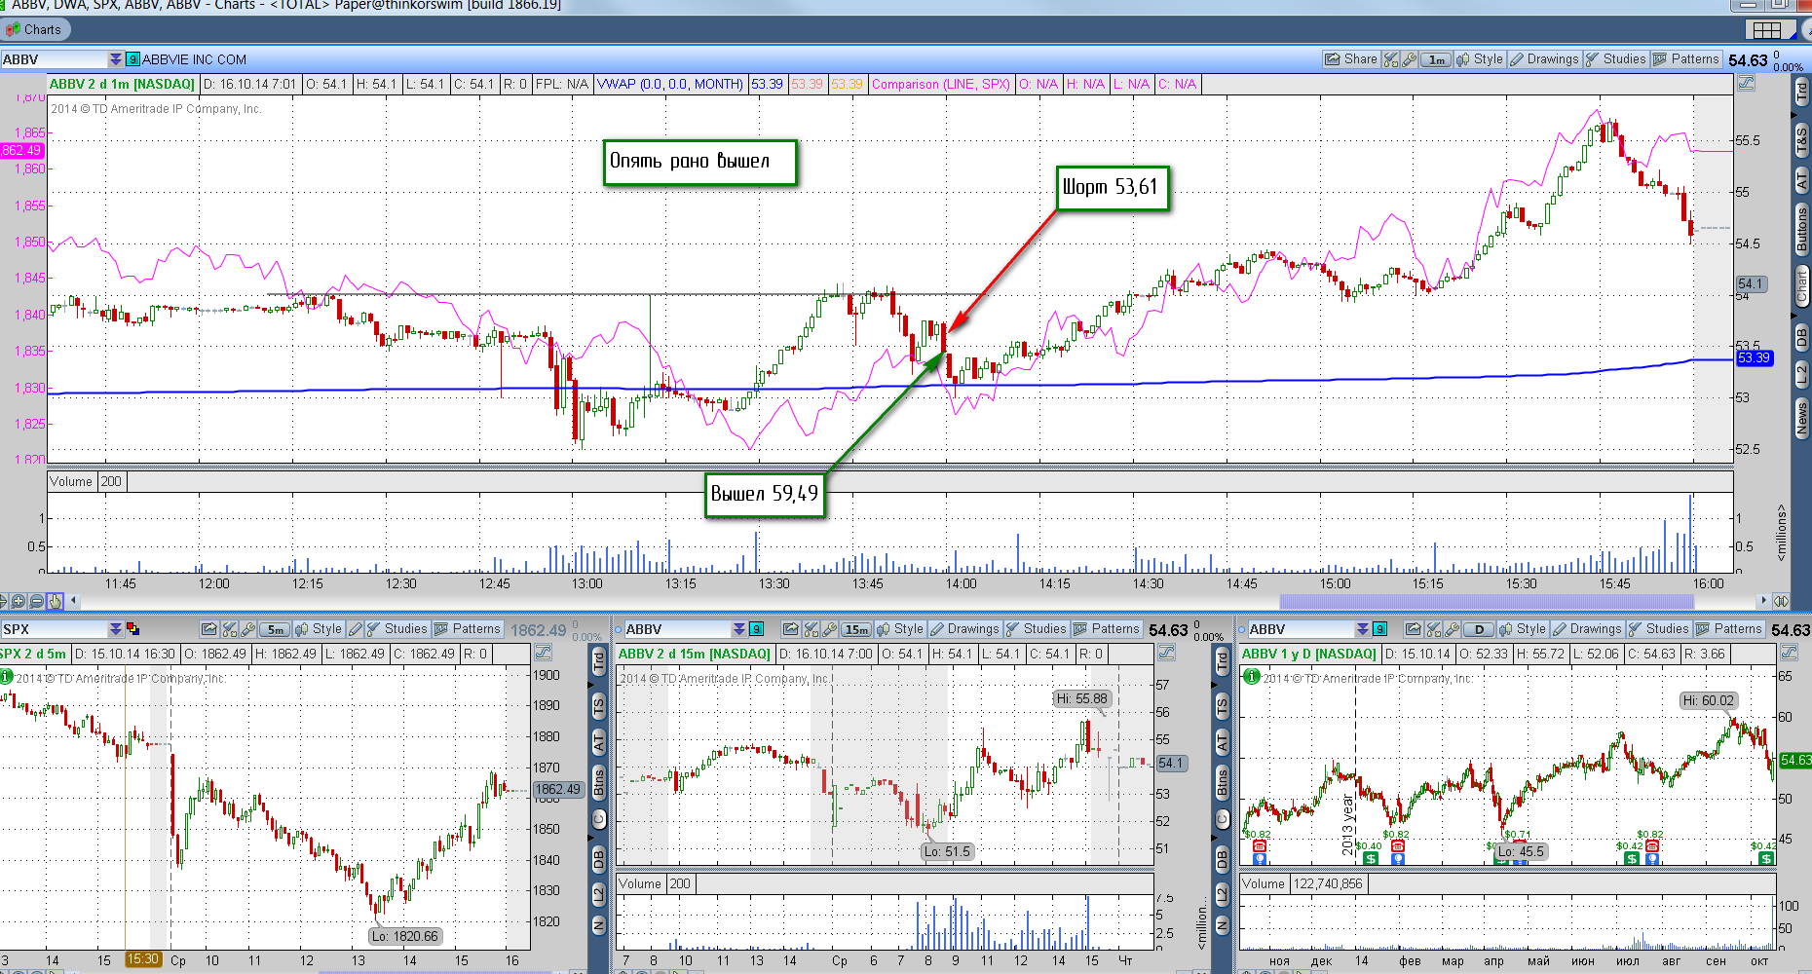Open the Btns sidebar tab on SPX chart
Viewport: 1812px width, 974px height.
click(x=598, y=781)
